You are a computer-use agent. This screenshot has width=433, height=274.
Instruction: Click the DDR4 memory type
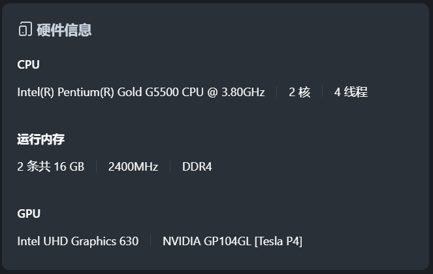coord(197,167)
